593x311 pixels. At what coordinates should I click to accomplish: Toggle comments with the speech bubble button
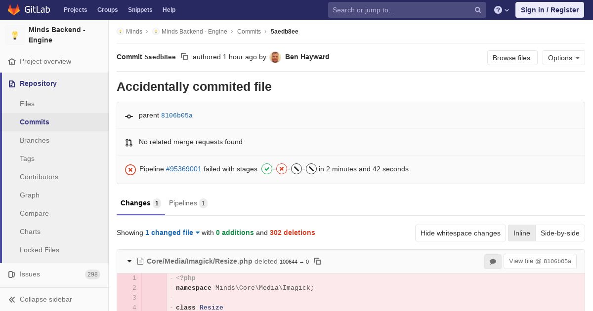(x=493, y=262)
